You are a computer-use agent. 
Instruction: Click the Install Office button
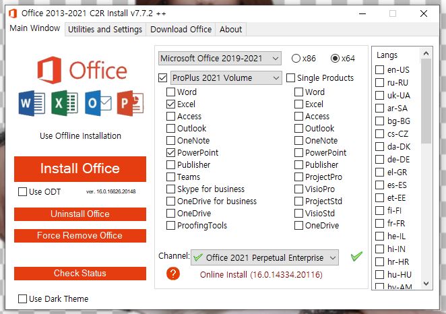[80, 168]
